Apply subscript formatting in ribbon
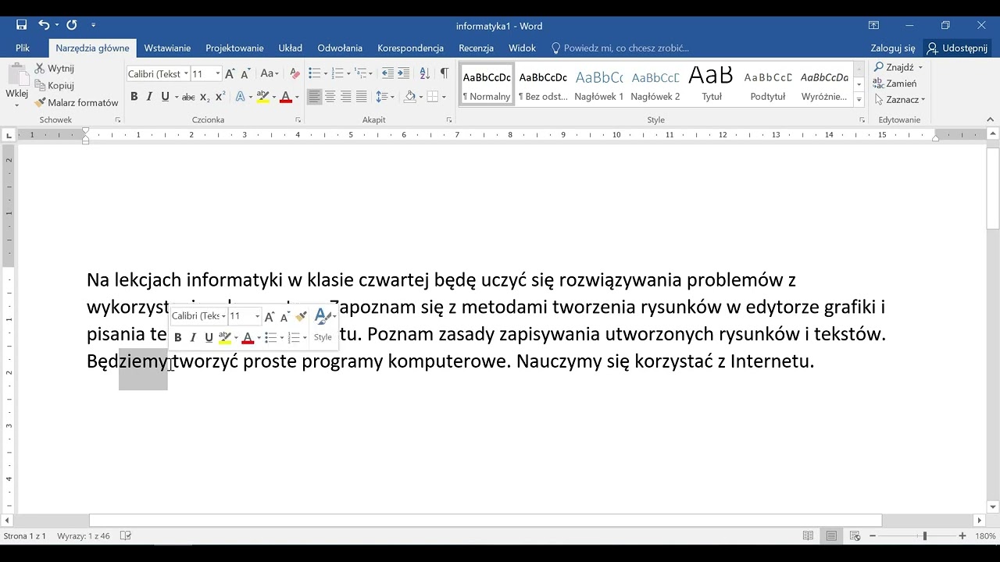This screenshot has height=562, width=1000. pos(205,98)
